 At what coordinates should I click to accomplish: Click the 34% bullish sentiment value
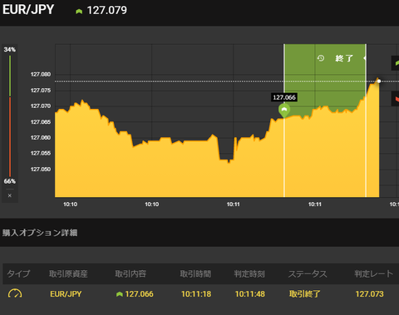[x=10, y=50]
